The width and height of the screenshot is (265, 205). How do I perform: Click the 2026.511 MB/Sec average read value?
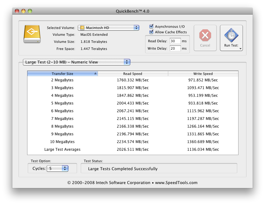tap(133, 150)
